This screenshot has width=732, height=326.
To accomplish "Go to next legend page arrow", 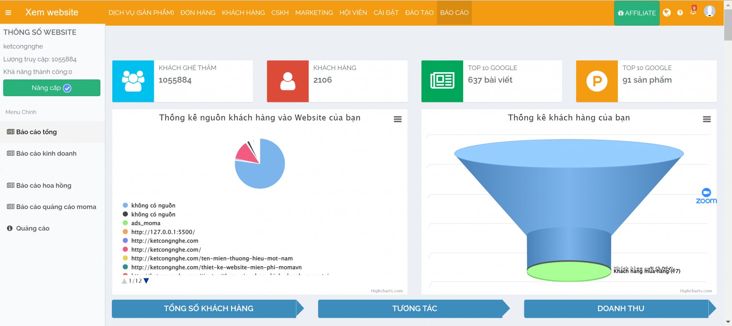I will [x=146, y=281].
